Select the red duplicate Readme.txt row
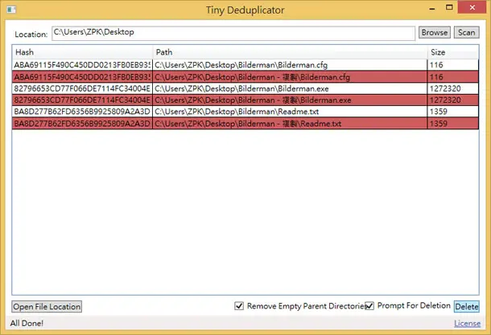The height and width of the screenshot is (335, 491). pyautogui.click(x=245, y=124)
